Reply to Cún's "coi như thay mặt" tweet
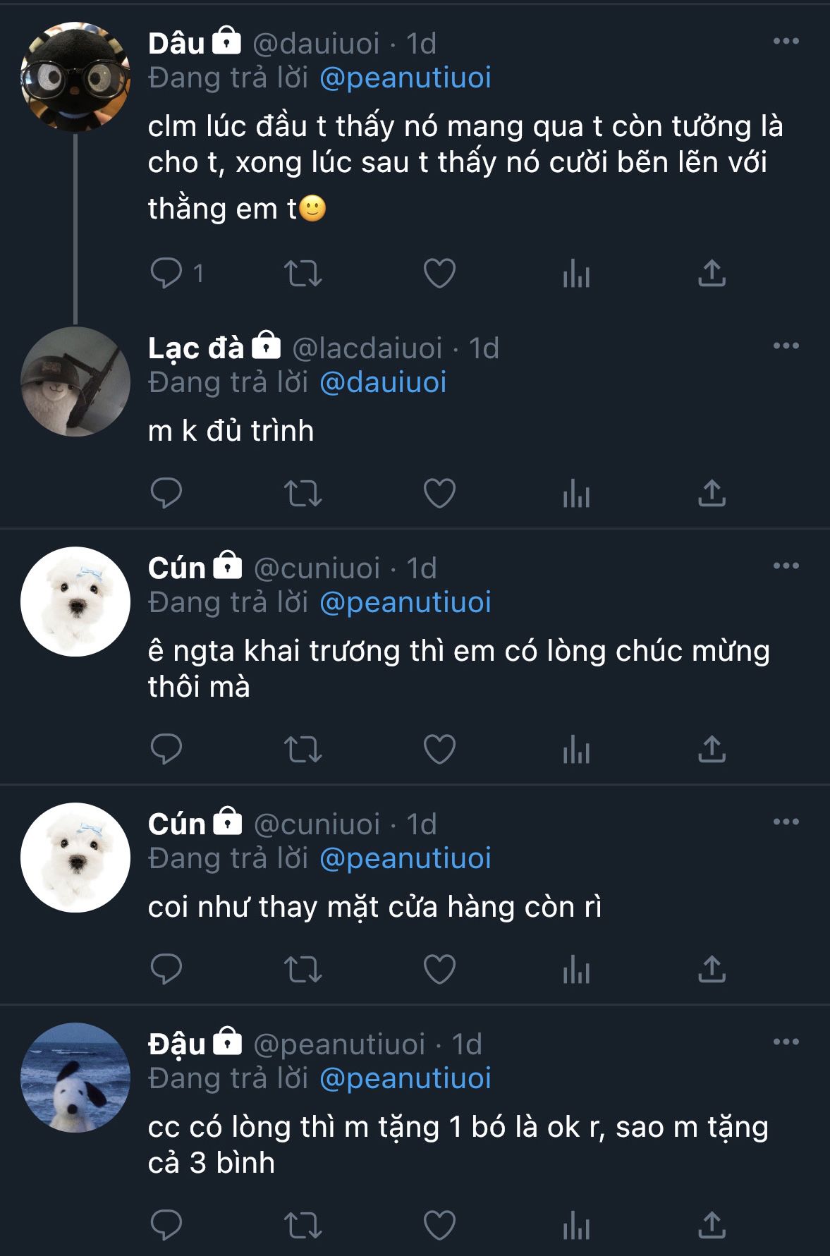Screen dimensions: 830x1256 (x=166, y=970)
